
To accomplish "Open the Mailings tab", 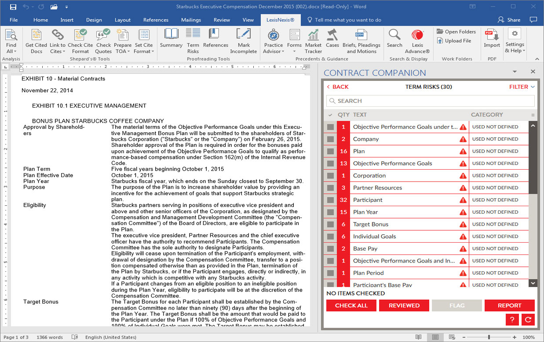I will click(x=191, y=20).
